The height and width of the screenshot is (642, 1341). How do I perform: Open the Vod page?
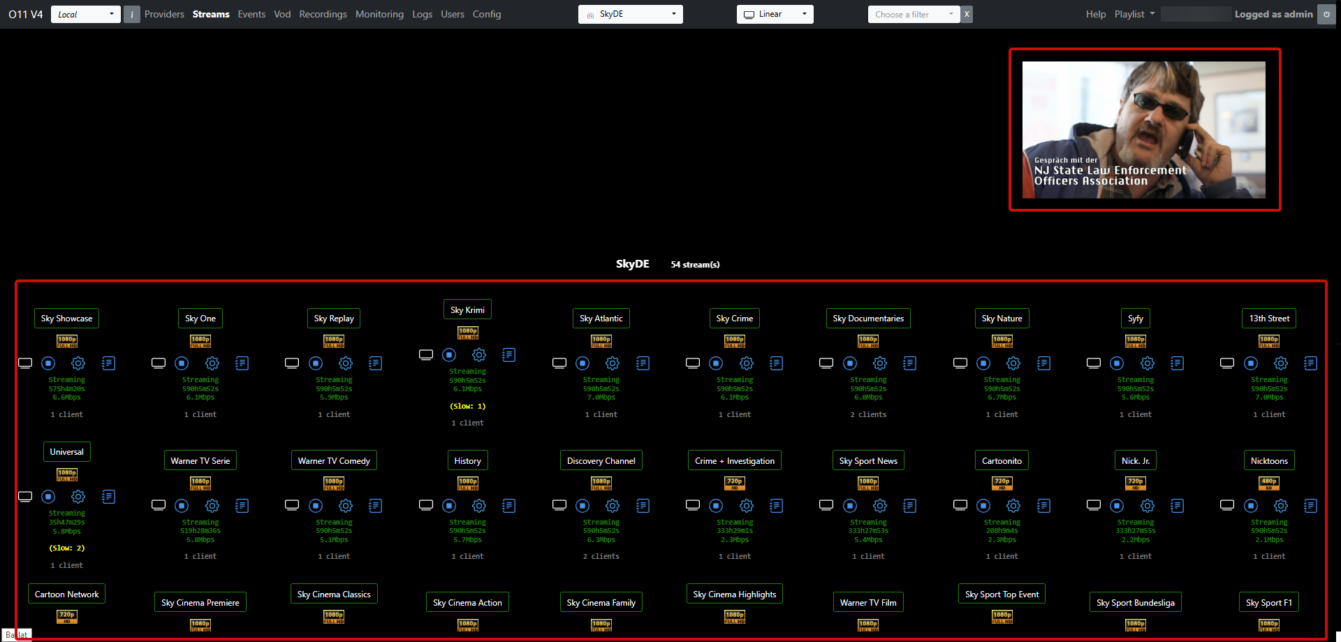click(x=282, y=14)
